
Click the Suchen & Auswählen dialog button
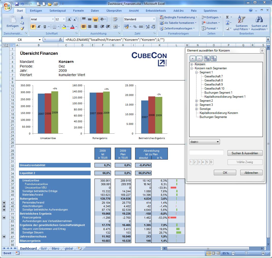point(245,153)
